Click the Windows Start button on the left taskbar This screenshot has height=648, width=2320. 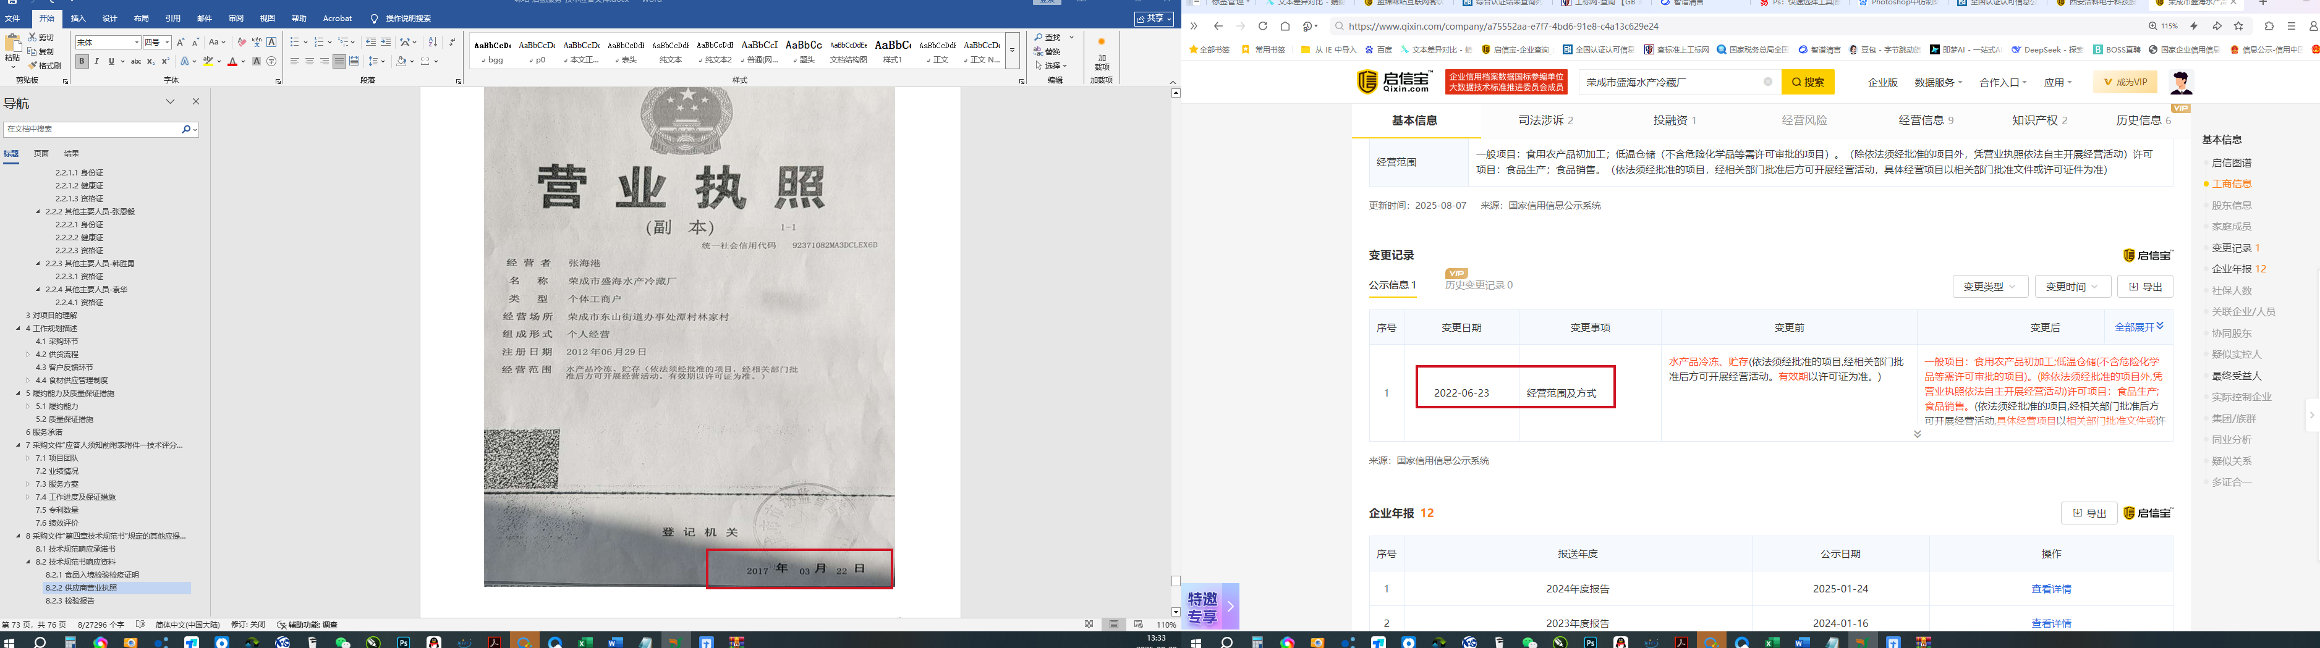click(x=10, y=642)
